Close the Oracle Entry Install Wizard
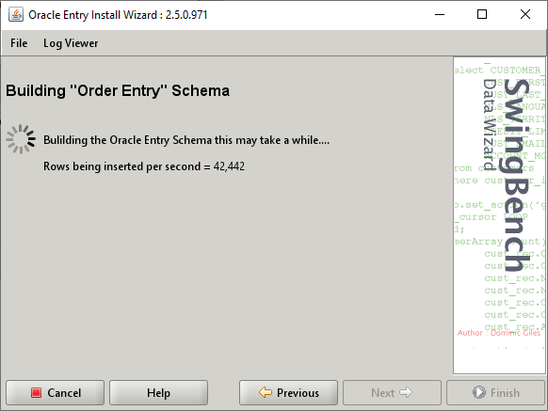 click(525, 15)
